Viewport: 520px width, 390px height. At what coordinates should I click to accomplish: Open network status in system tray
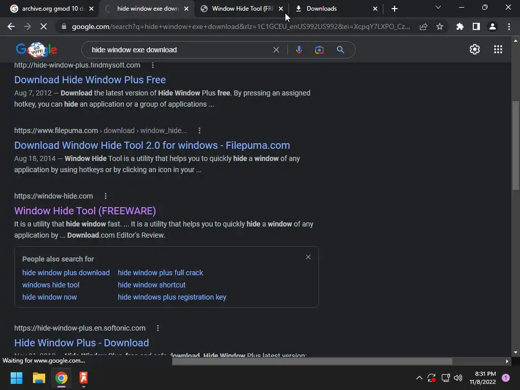pyautogui.click(x=445, y=378)
